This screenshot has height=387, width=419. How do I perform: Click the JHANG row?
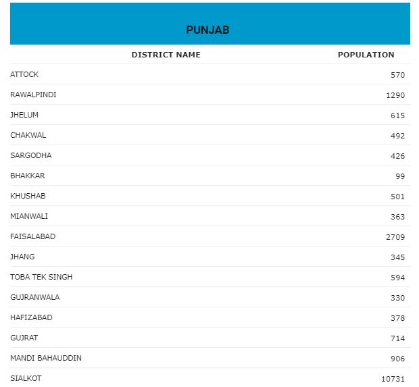pyautogui.click(x=210, y=257)
